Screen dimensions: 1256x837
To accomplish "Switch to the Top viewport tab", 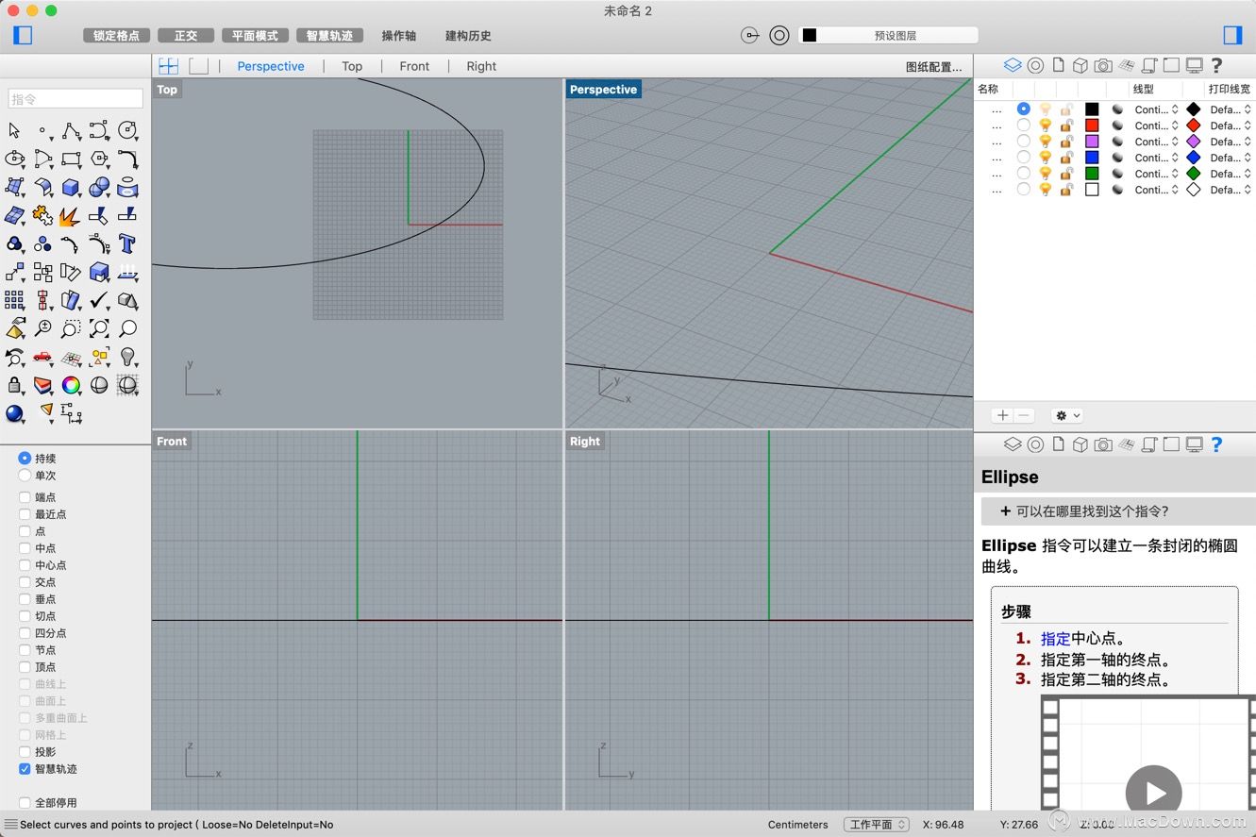I will pos(352,66).
